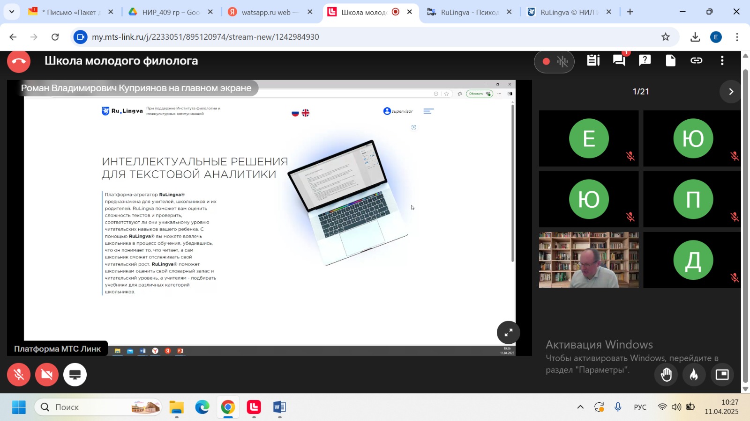Switch to the Письмо «Пакет mail tab
The image size is (750, 421).
pyautogui.click(x=70, y=12)
